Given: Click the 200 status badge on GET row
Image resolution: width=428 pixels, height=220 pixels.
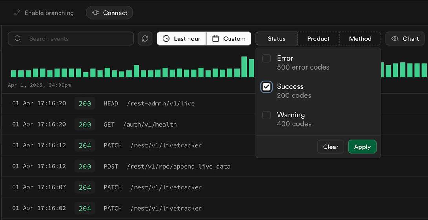Looking at the screenshot, I should click(x=85, y=125).
